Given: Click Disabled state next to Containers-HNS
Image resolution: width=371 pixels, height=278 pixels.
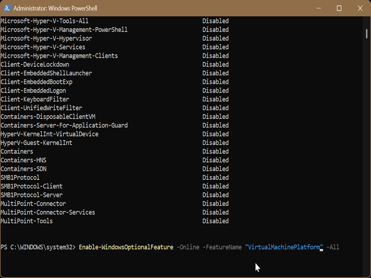Looking at the screenshot, I should (216, 160).
